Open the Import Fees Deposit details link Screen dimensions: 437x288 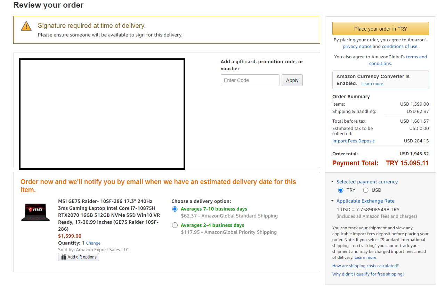354,141
